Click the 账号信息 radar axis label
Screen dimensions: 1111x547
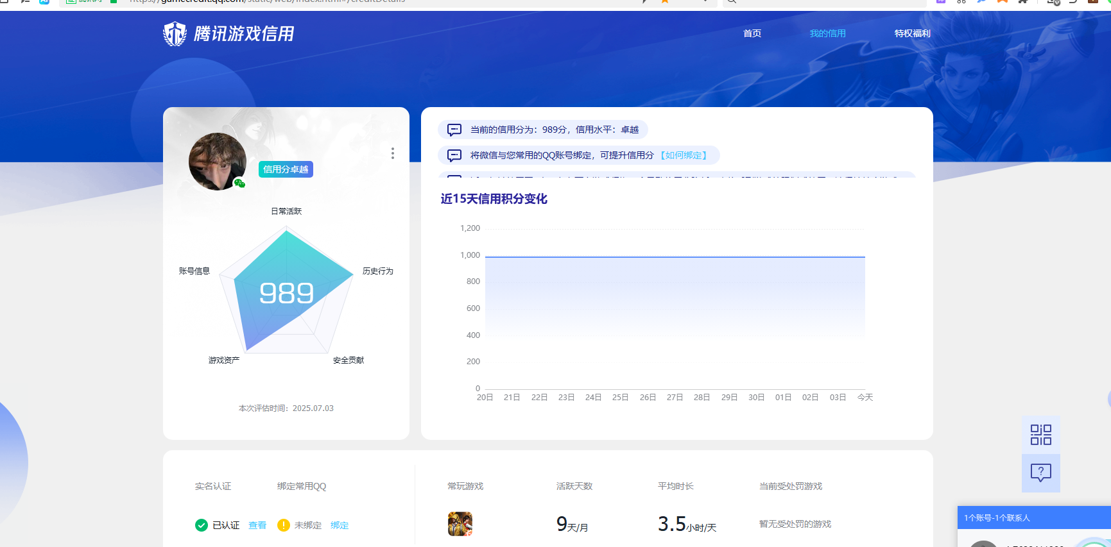click(194, 271)
